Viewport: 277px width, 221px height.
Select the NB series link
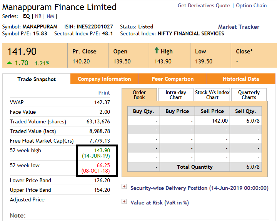(x=38, y=17)
